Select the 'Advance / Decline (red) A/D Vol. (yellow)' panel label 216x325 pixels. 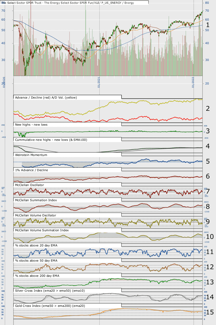[46, 97]
